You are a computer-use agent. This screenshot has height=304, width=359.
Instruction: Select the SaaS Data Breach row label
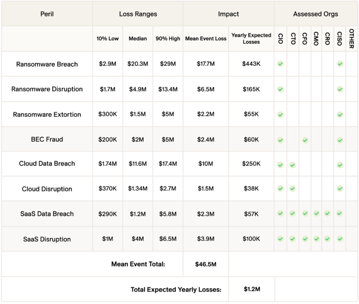point(47,214)
